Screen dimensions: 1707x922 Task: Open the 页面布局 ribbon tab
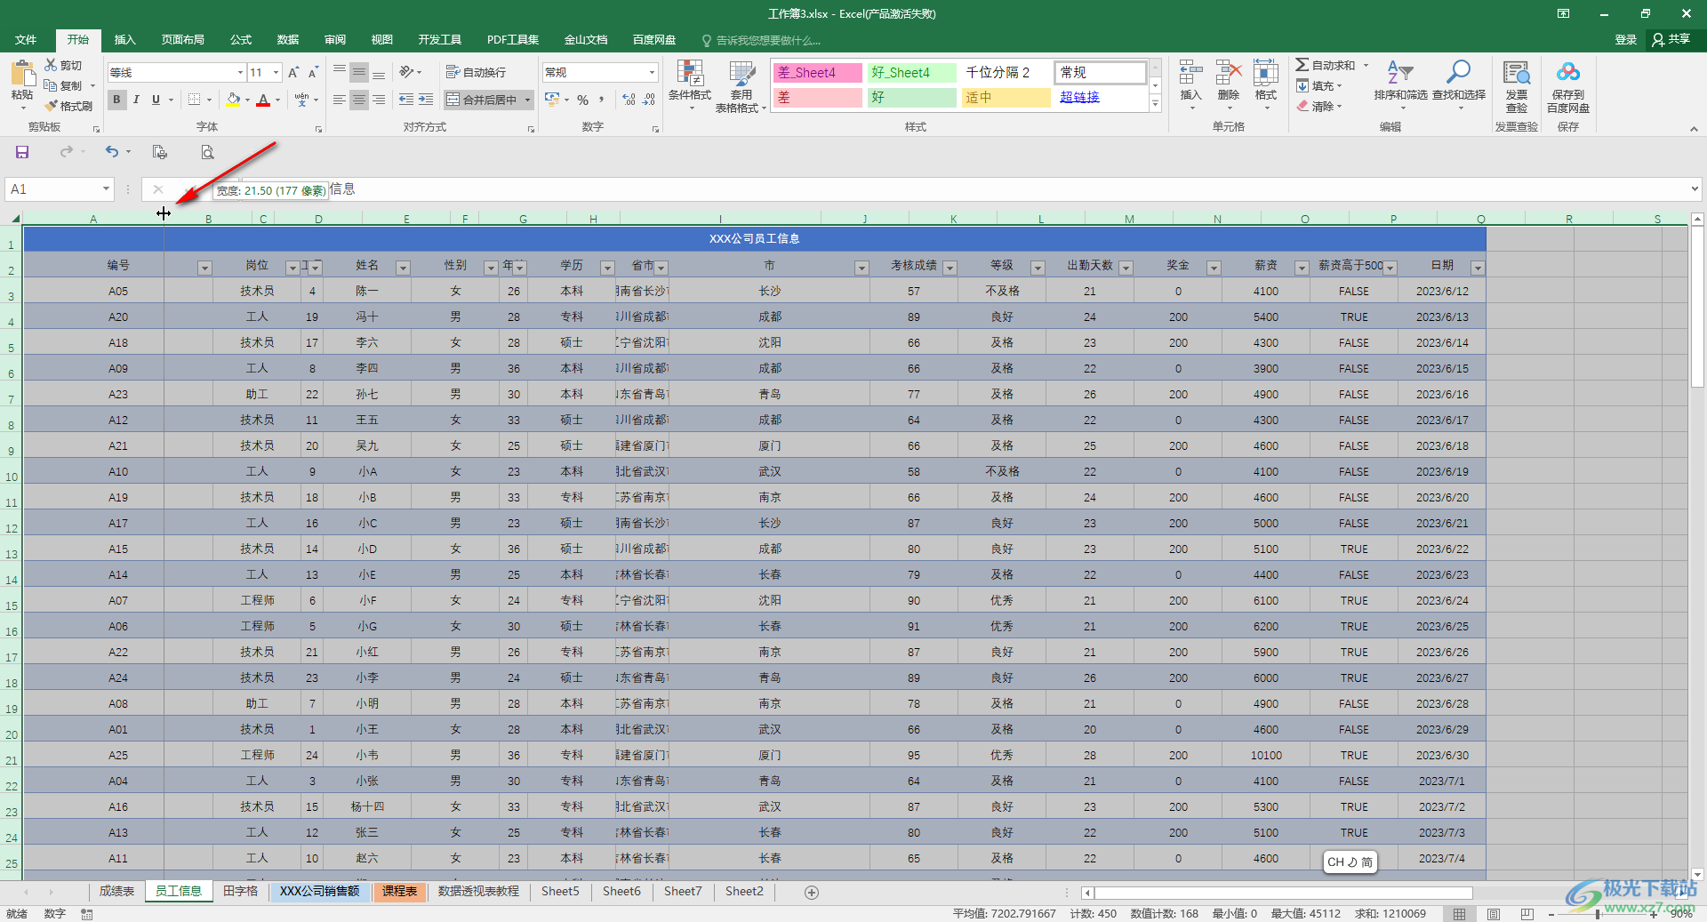(x=183, y=40)
